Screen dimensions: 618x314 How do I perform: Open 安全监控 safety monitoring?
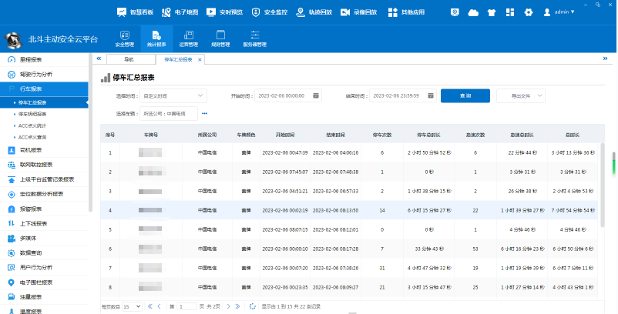click(269, 12)
